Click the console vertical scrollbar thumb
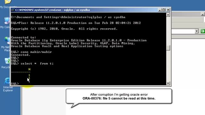 point(168,48)
